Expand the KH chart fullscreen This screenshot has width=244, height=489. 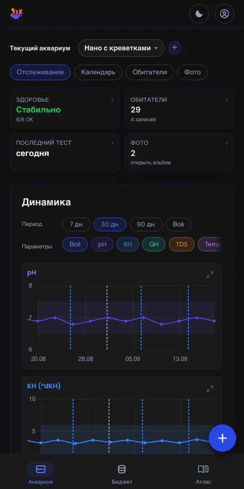click(x=210, y=388)
